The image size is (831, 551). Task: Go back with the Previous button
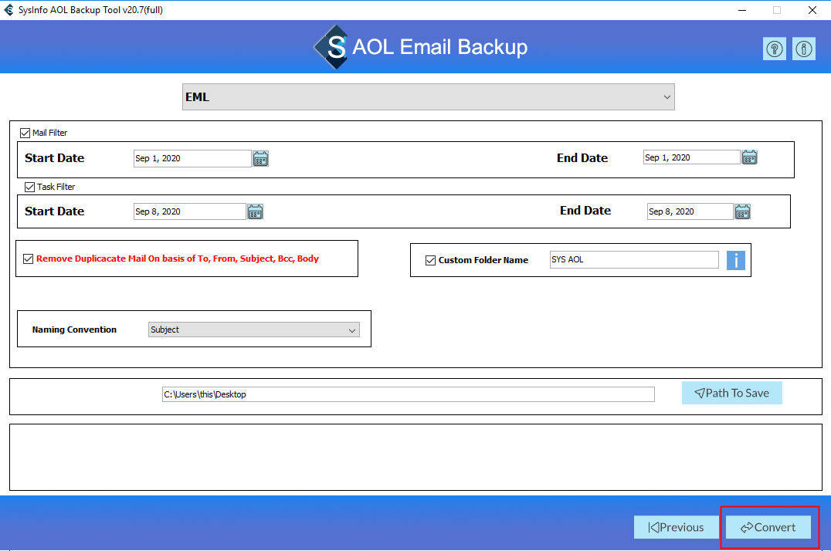[676, 527]
